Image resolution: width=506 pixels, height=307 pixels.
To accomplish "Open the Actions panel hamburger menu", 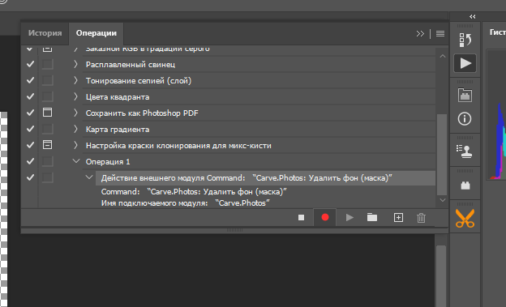I will pos(440,33).
